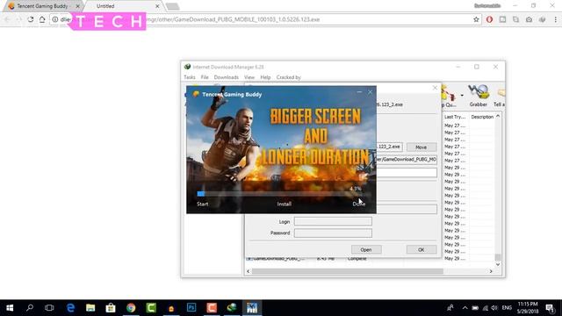Open the Windows Start menu

pos(10,308)
